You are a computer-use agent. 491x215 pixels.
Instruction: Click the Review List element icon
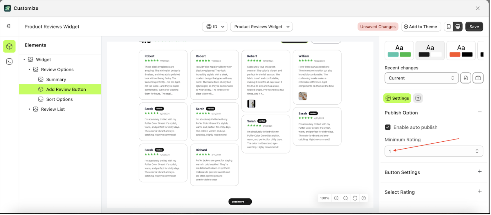coord(36,109)
